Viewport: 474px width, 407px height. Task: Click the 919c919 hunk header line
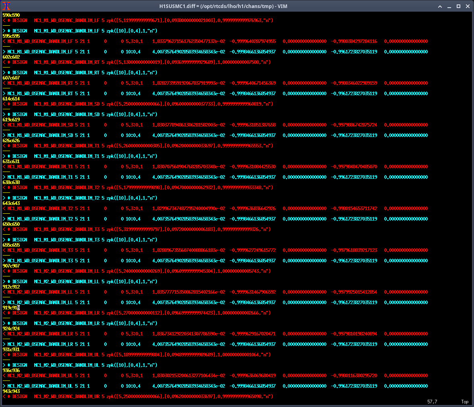pos(11,308)
